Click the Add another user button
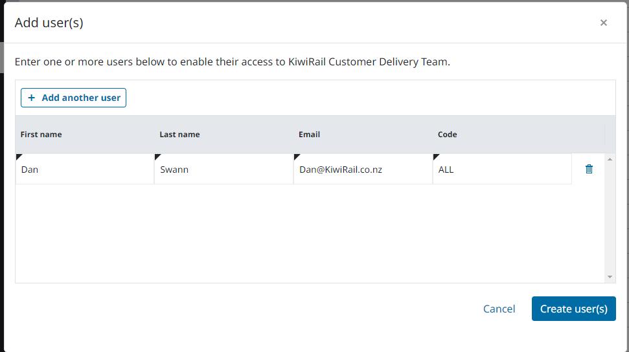This screenshot has width=629, height=352. pyautogui.click(x=74, y=98)
